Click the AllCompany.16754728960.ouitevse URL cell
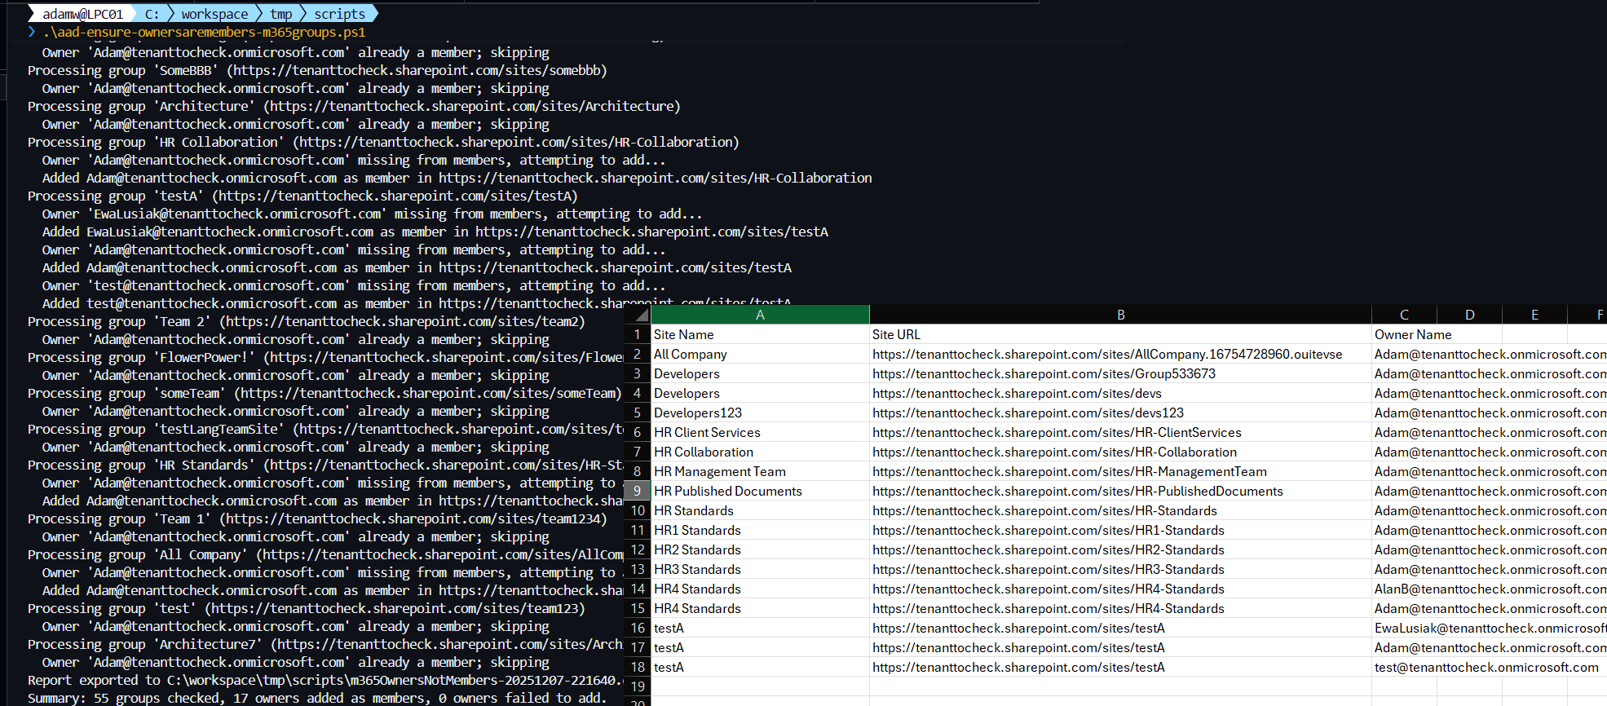This screenshot has height=706, width=1607. [x=1120, y=354]
